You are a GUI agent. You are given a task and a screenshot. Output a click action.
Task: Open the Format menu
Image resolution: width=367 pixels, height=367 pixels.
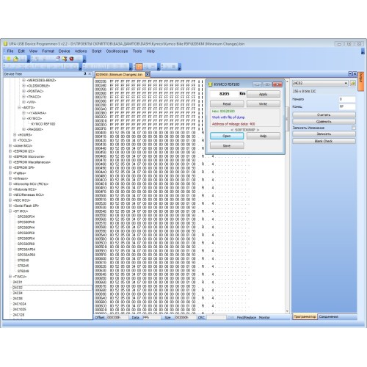(x=48, y=51)
